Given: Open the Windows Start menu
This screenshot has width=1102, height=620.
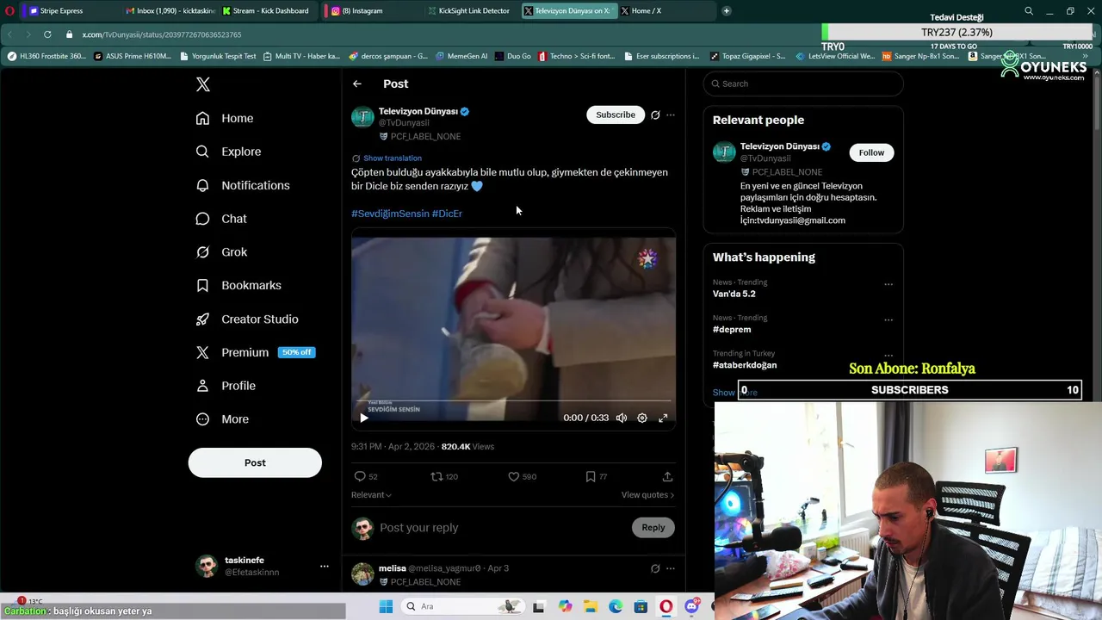Looking at the screenshot, I should pos(386,606).
